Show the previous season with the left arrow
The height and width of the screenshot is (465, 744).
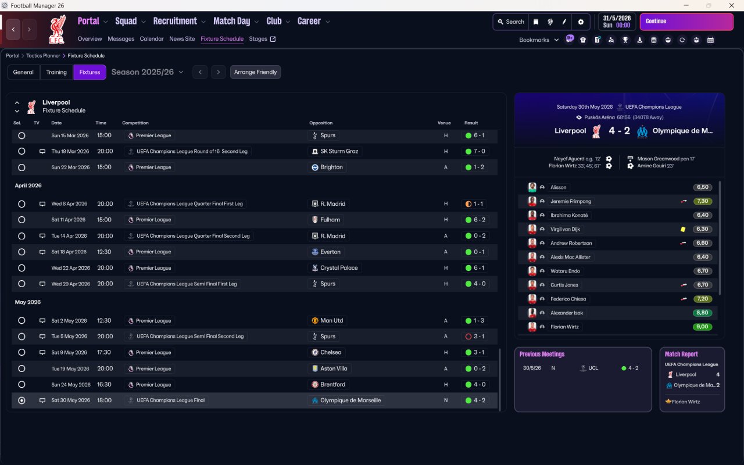click(x=200, y=72)
